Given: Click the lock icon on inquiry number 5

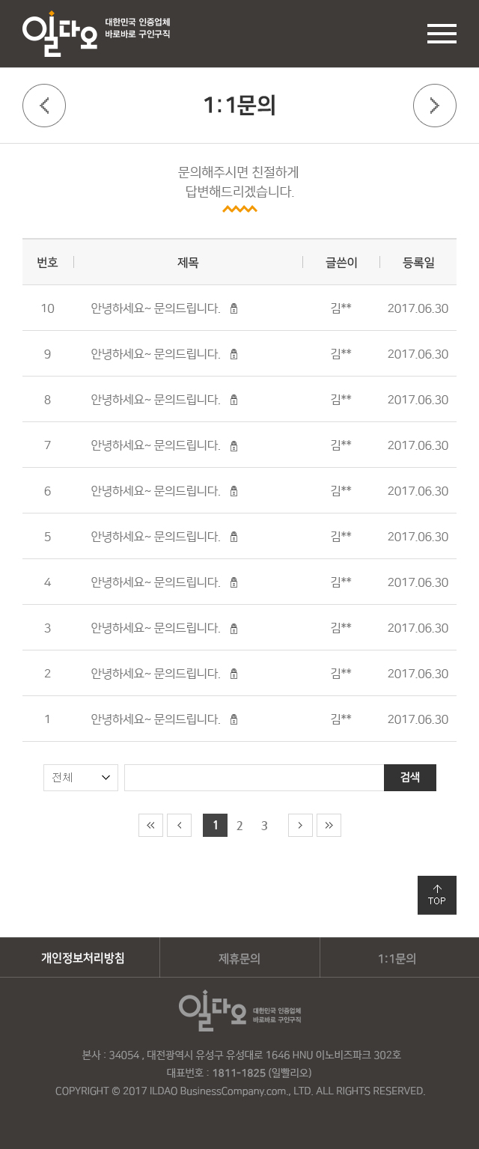Looking at the screenshot, I should point(234,536).
